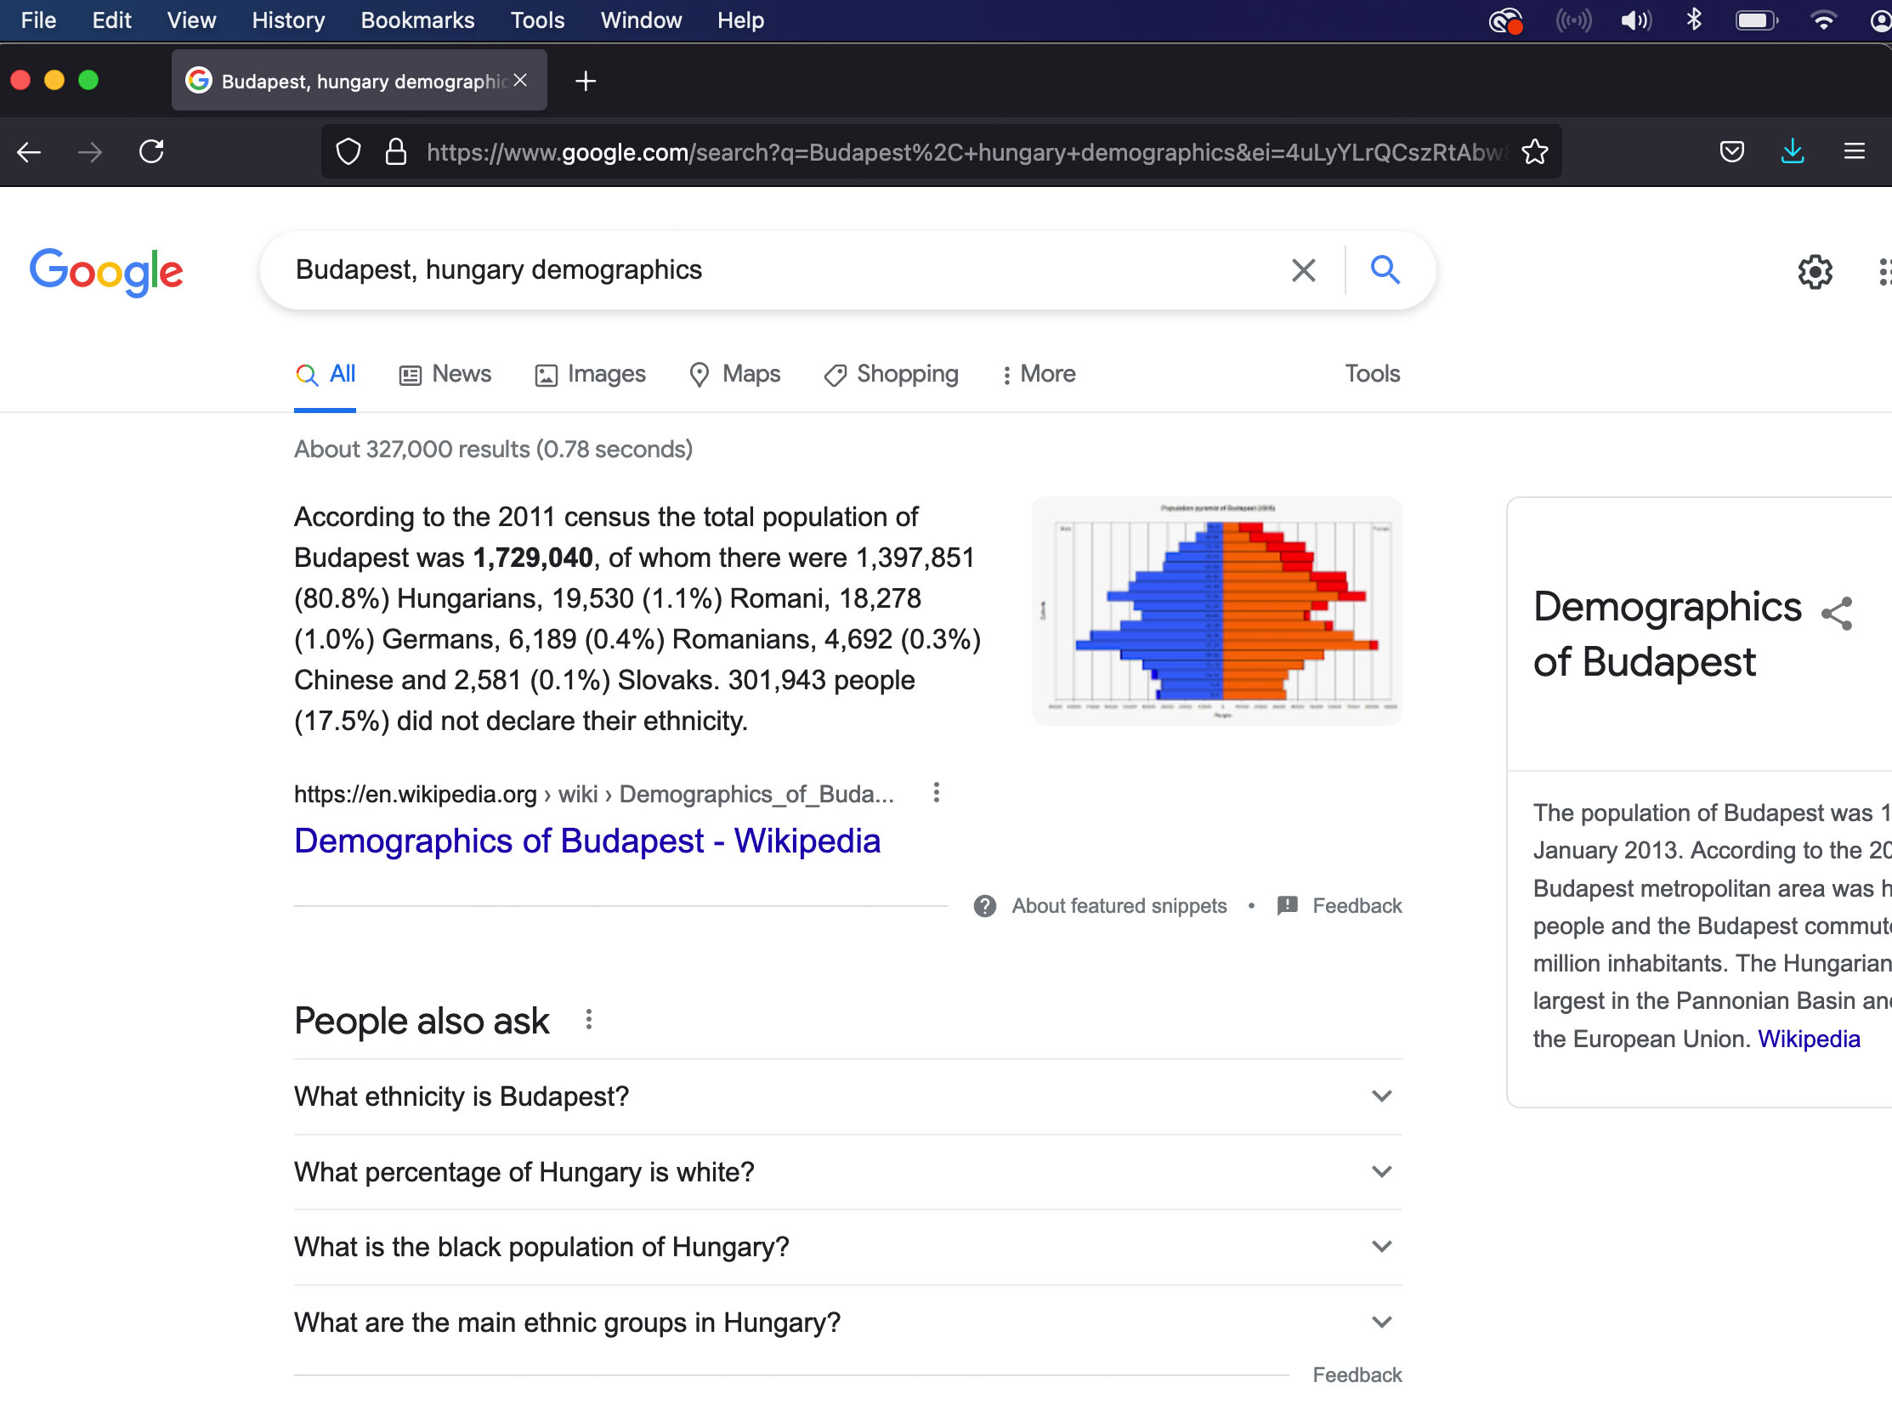Image resolution: width=1892 pixels, height=1416 pixels.
Task: Bookmark this page with the star
Action: click(x=1534, y=152)
